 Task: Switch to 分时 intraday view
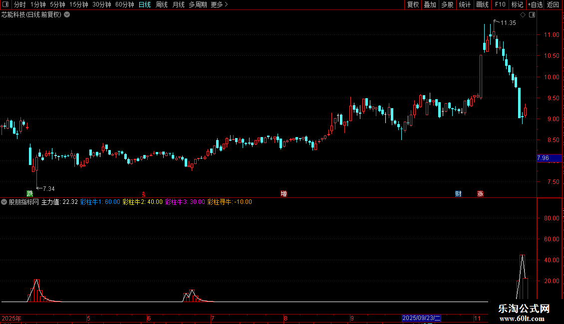click(20, 4)
